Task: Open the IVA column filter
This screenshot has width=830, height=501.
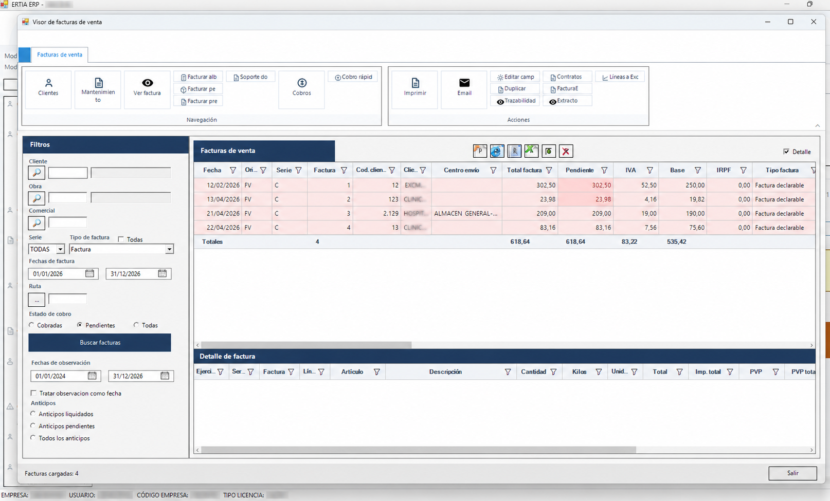Action: [x=649, y=170]
